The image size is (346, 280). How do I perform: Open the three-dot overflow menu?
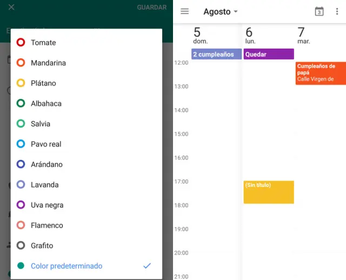click(x=337, y=11)
